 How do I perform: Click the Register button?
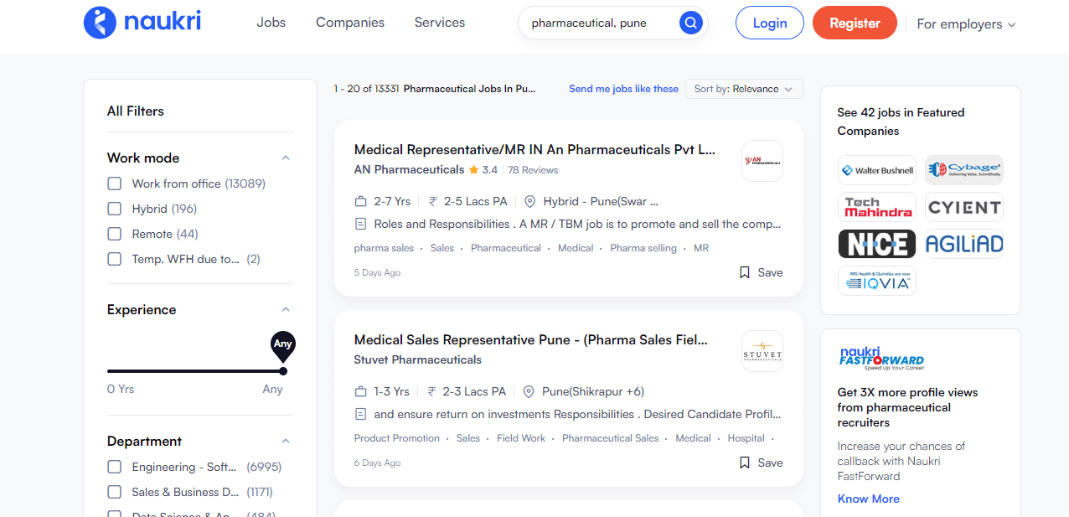click(x=855, y=23)
